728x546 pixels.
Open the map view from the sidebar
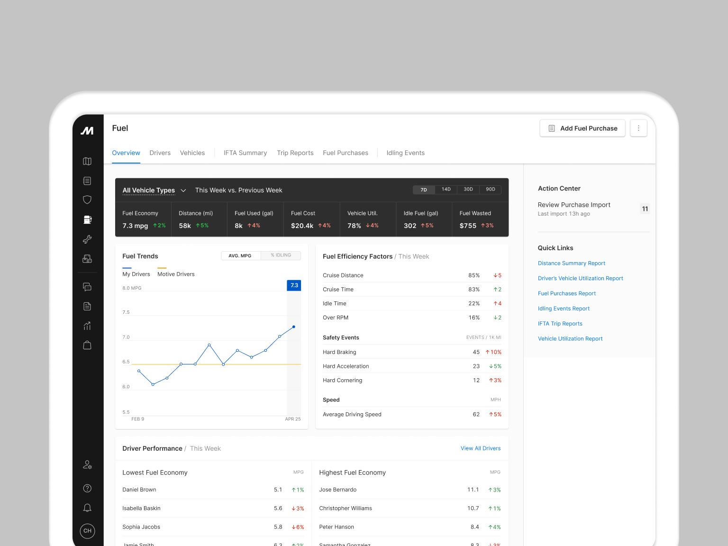(x=87, y=161)
